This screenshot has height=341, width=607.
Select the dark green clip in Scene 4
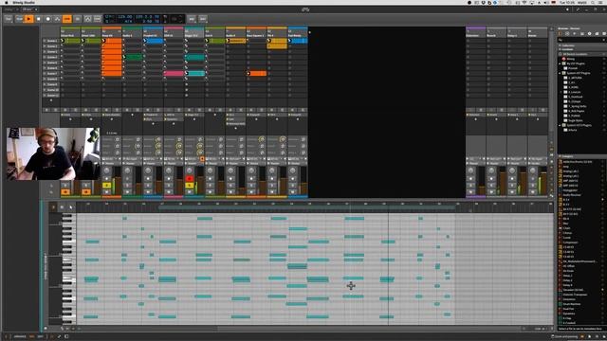click(x=134, y=57)
